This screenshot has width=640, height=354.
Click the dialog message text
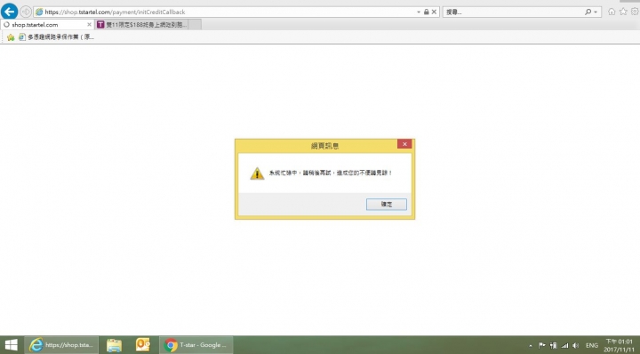(331, 173)
